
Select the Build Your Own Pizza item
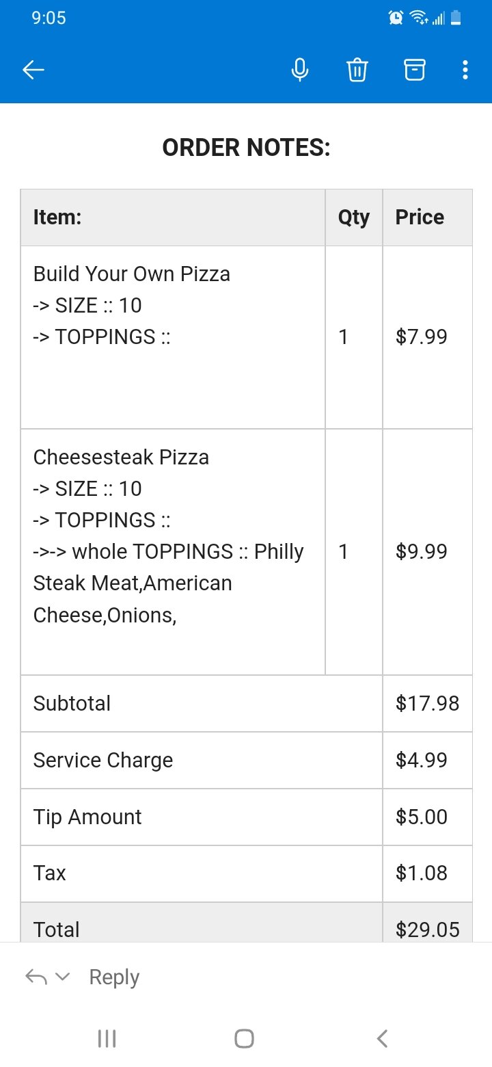(x=132, y=274)
